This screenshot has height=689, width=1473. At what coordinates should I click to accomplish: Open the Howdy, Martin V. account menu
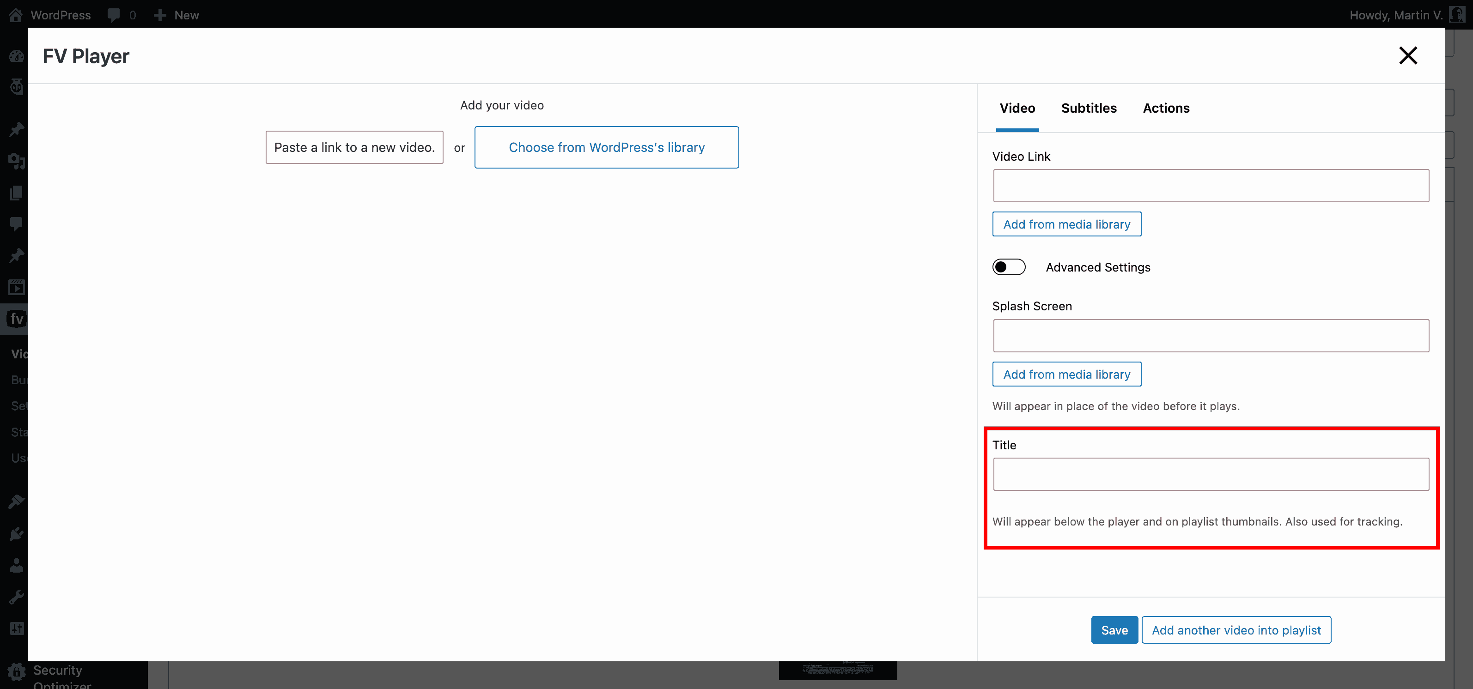pos(1395,15)
